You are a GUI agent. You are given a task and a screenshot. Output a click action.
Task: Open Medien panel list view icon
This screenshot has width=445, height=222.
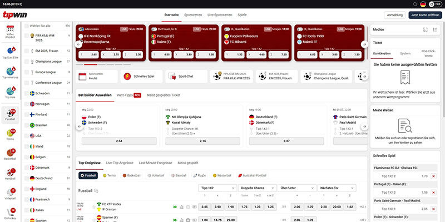point(435,30)
